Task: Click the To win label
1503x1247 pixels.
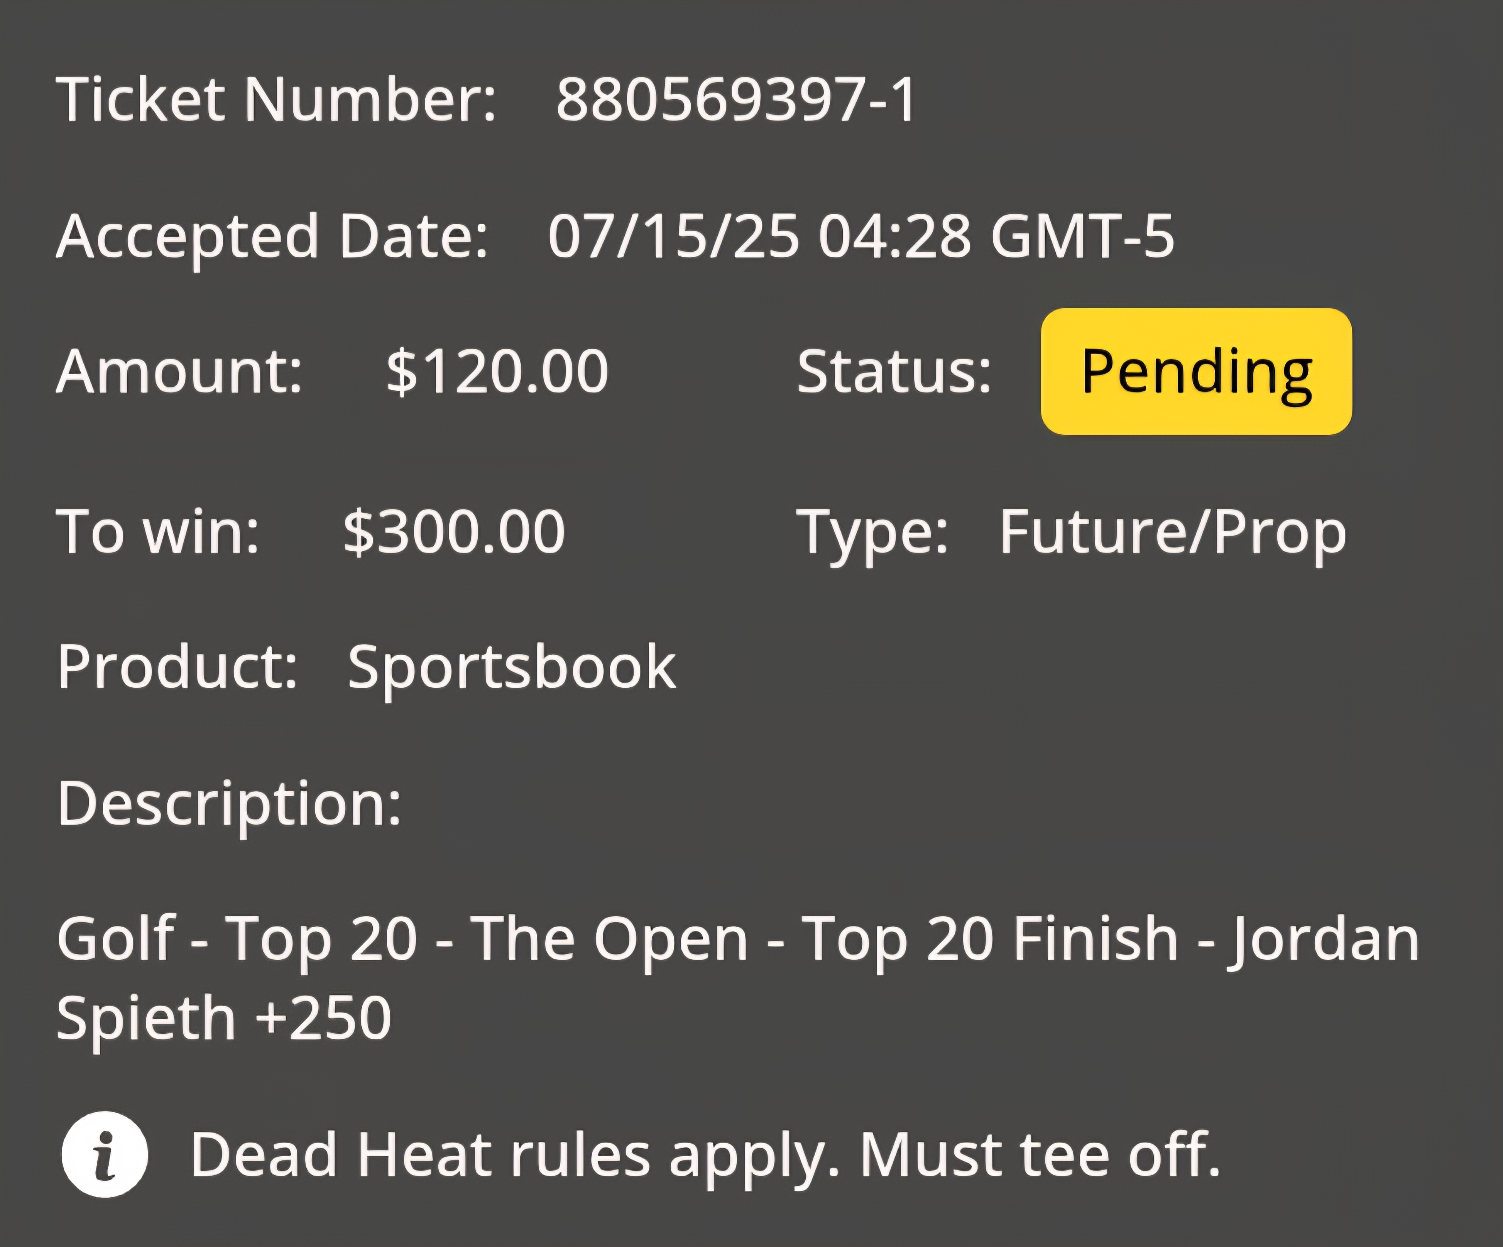Action: [158, 531]
